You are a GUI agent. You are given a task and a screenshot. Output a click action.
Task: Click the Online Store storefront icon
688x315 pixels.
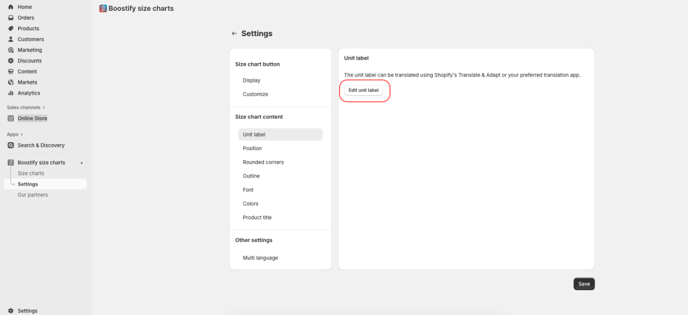coord(11,119)
